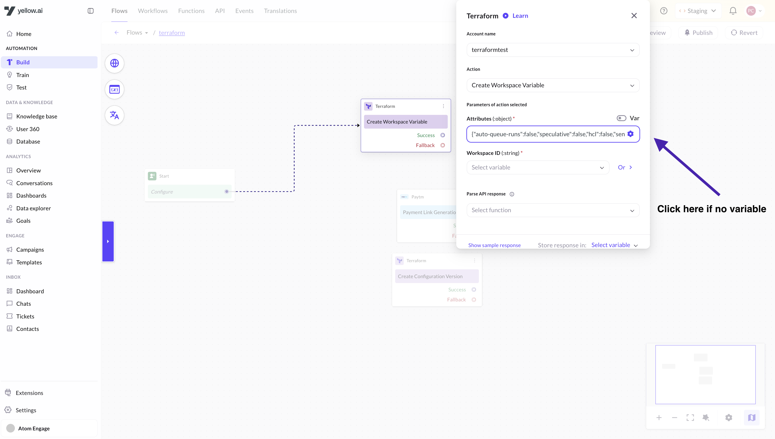Click the Start node Configure field
Screen dimensions: 775x439
[x=189, y=191]
